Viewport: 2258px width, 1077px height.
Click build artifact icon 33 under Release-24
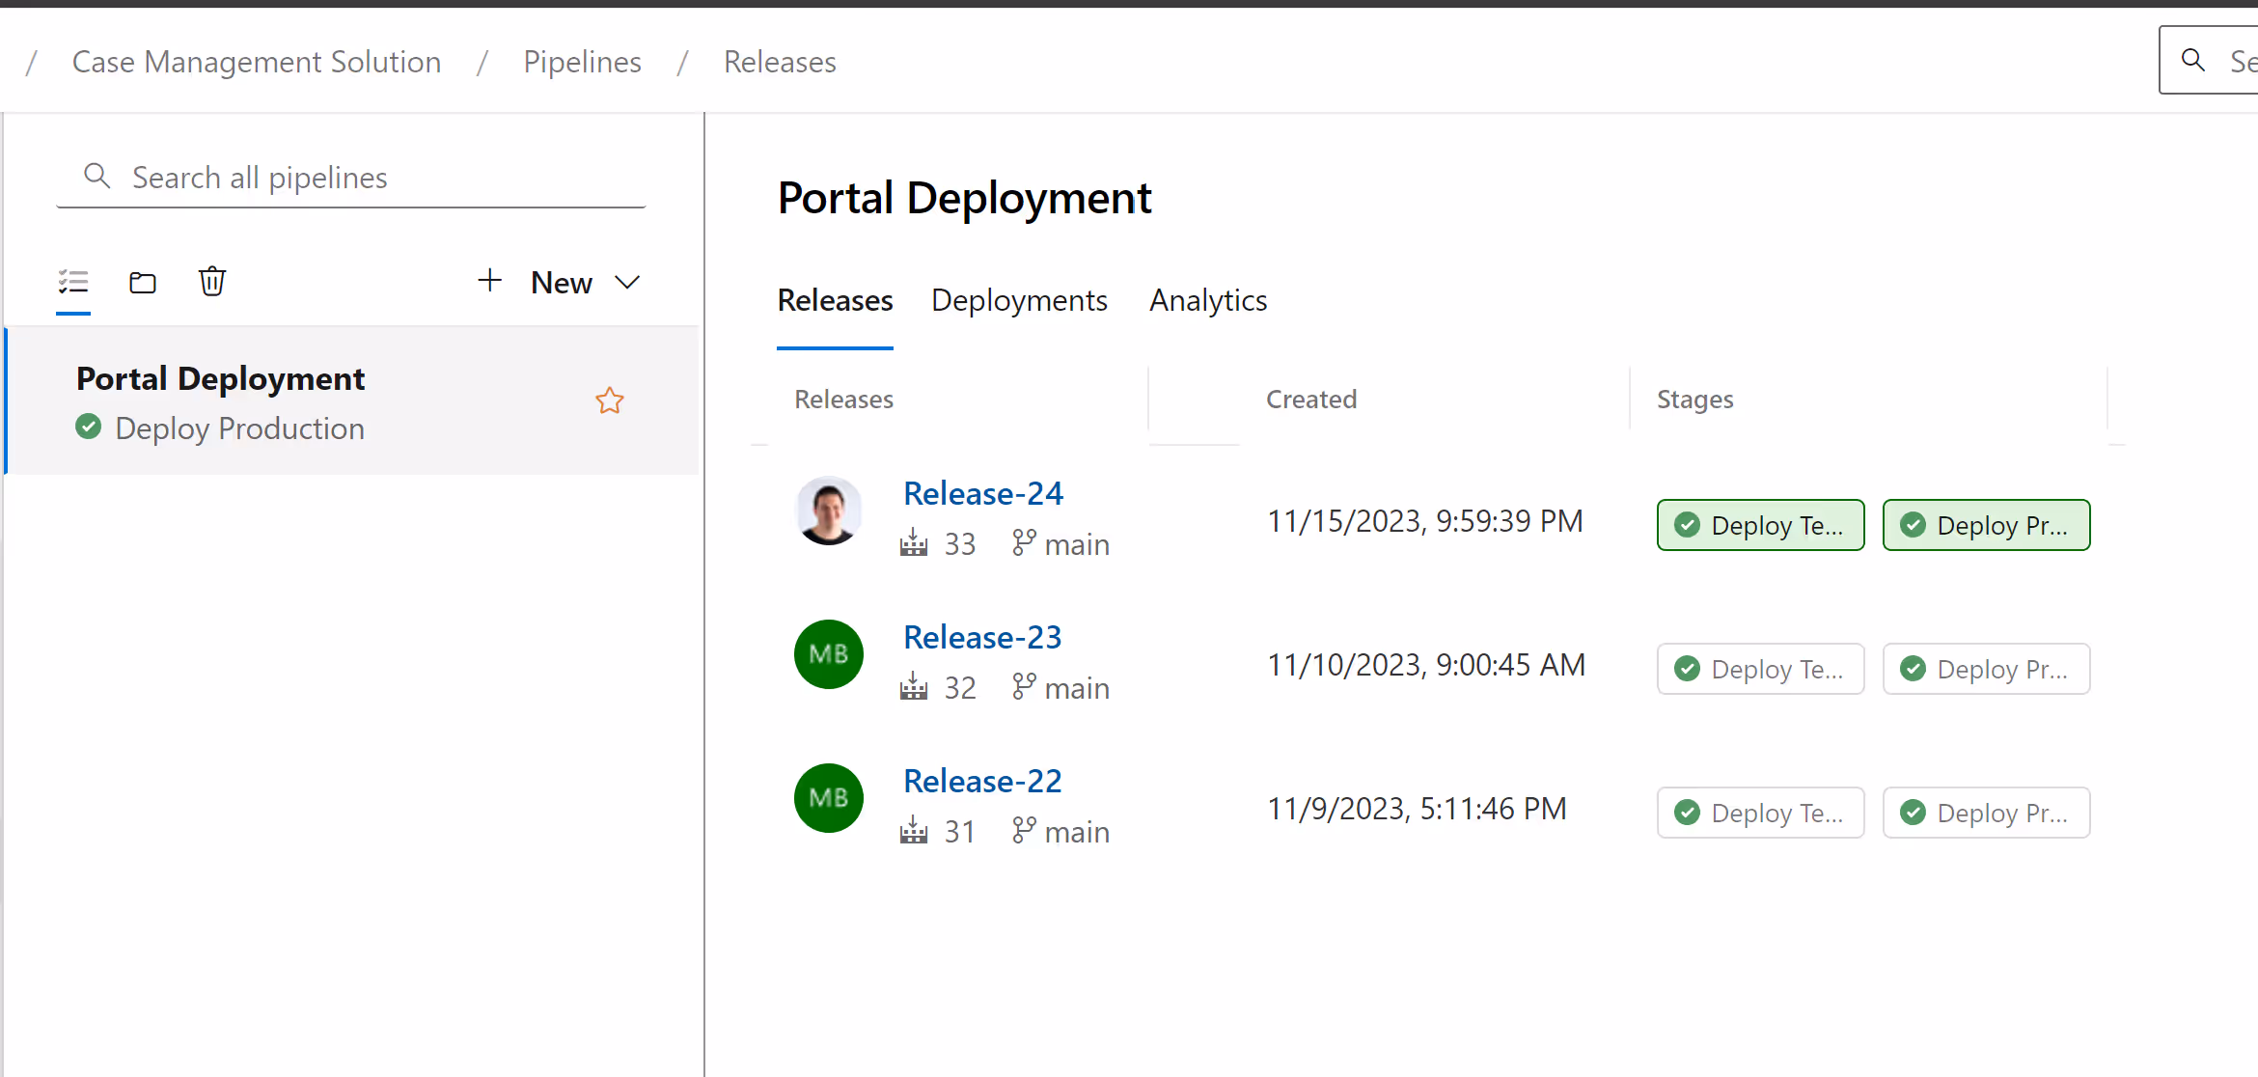914,543
